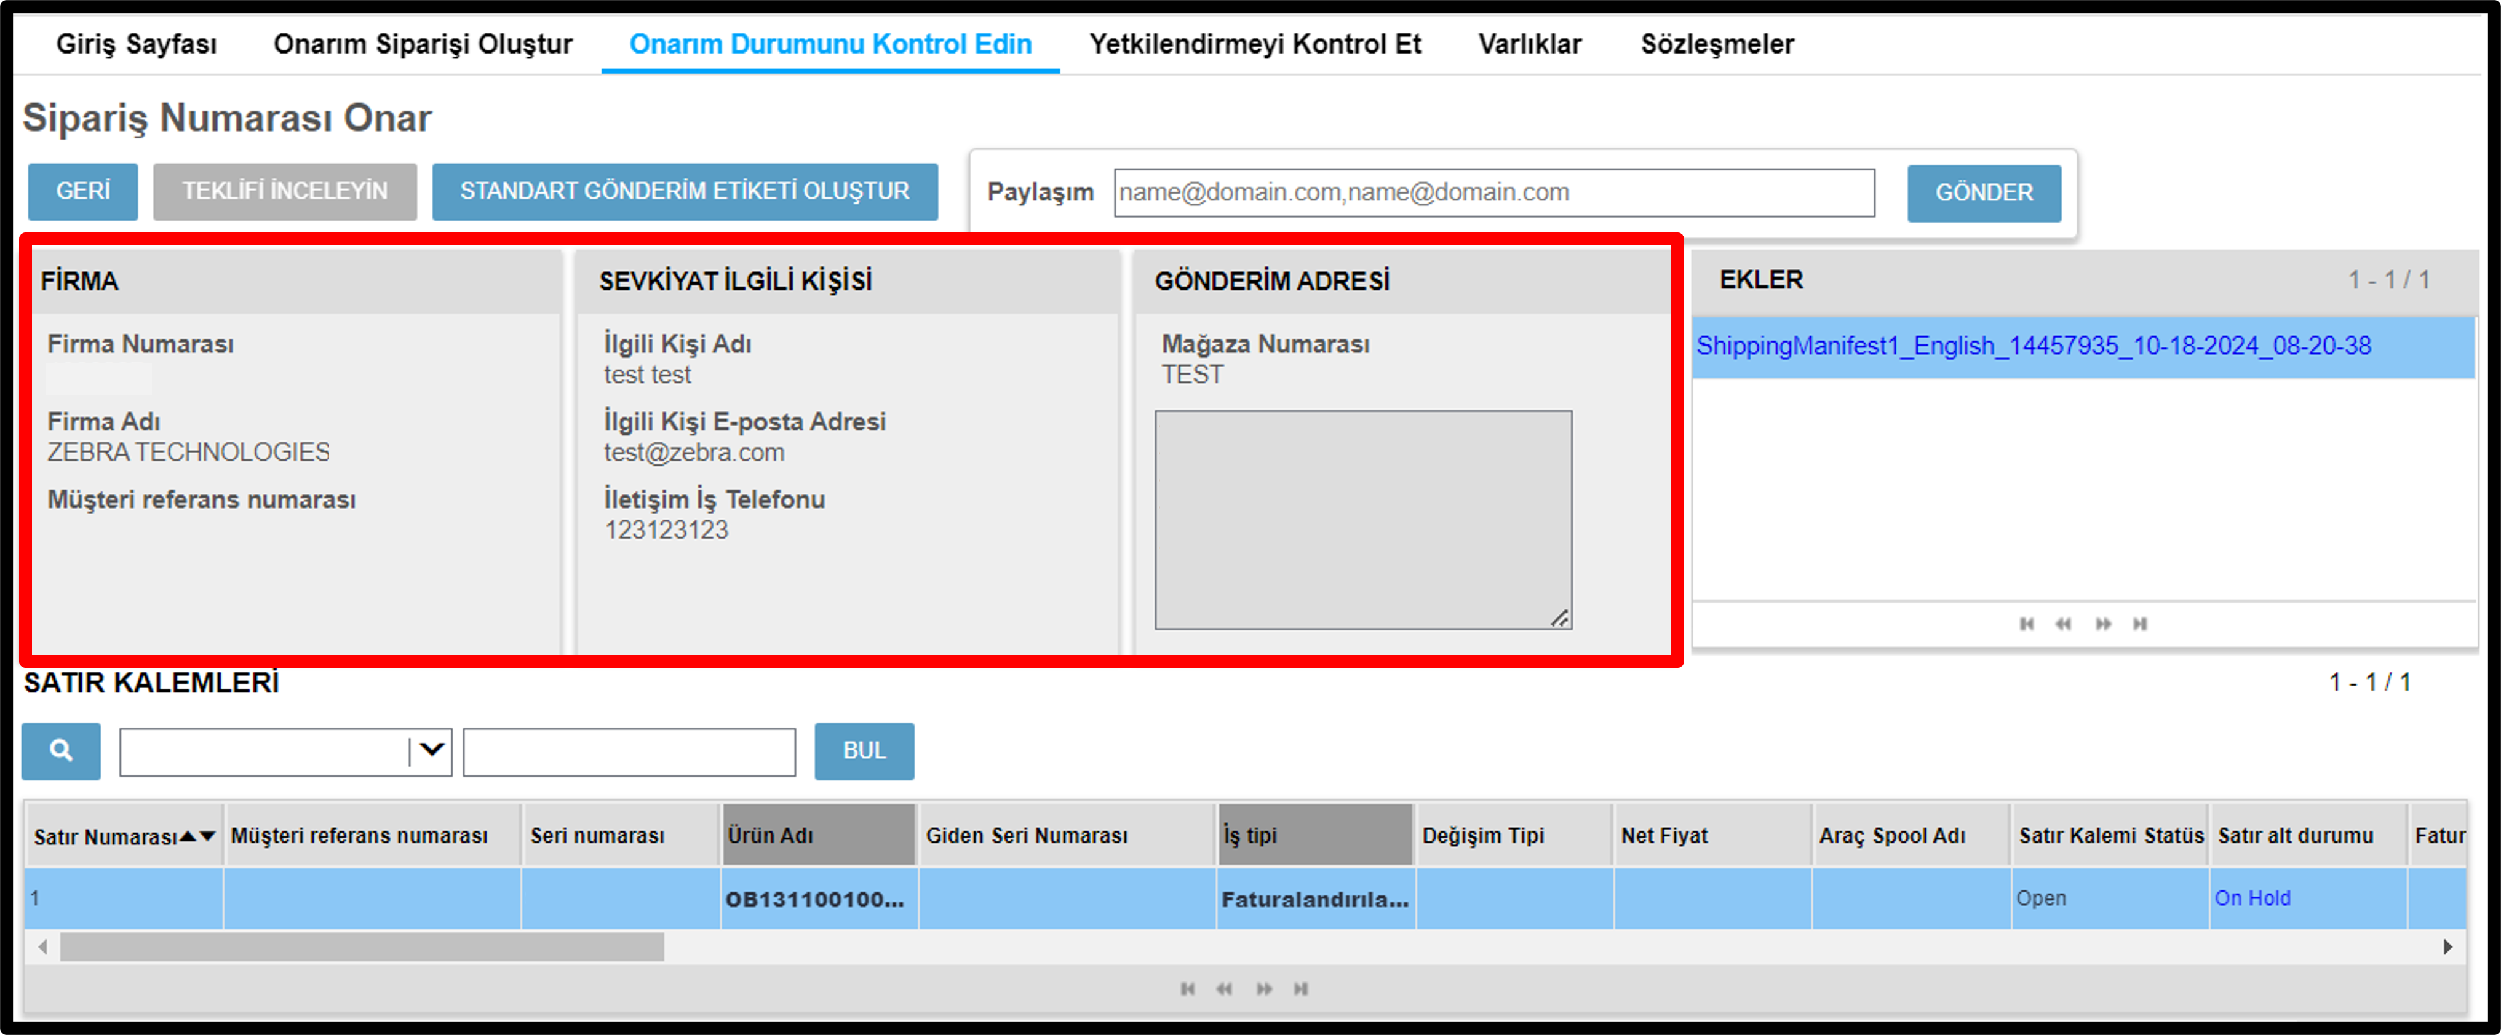Click İş tipi column header
Image resolution: width=2501 pixels, height=1035 pixels.
click(1316, 835)
